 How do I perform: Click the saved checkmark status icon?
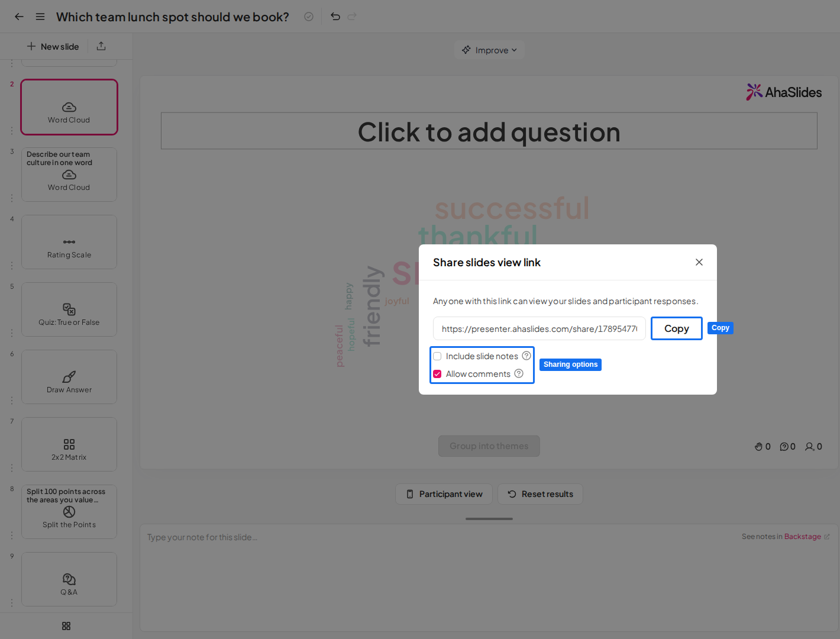(309, 17)
